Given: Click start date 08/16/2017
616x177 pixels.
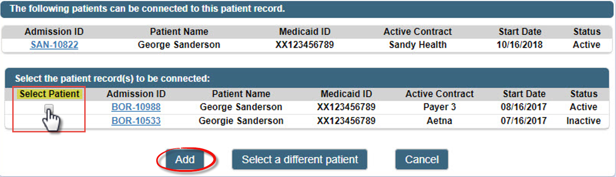Looking at the screenshot, I should [x=524, y=107].
